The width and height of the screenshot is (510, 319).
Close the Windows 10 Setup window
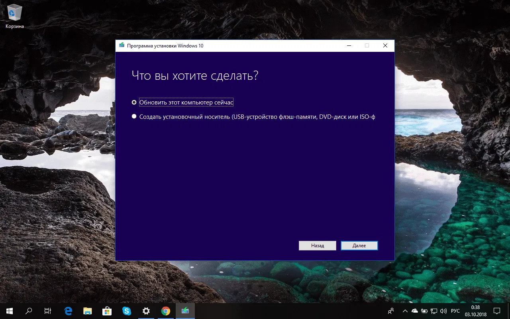pyautogui.click(x=385, y=45)
